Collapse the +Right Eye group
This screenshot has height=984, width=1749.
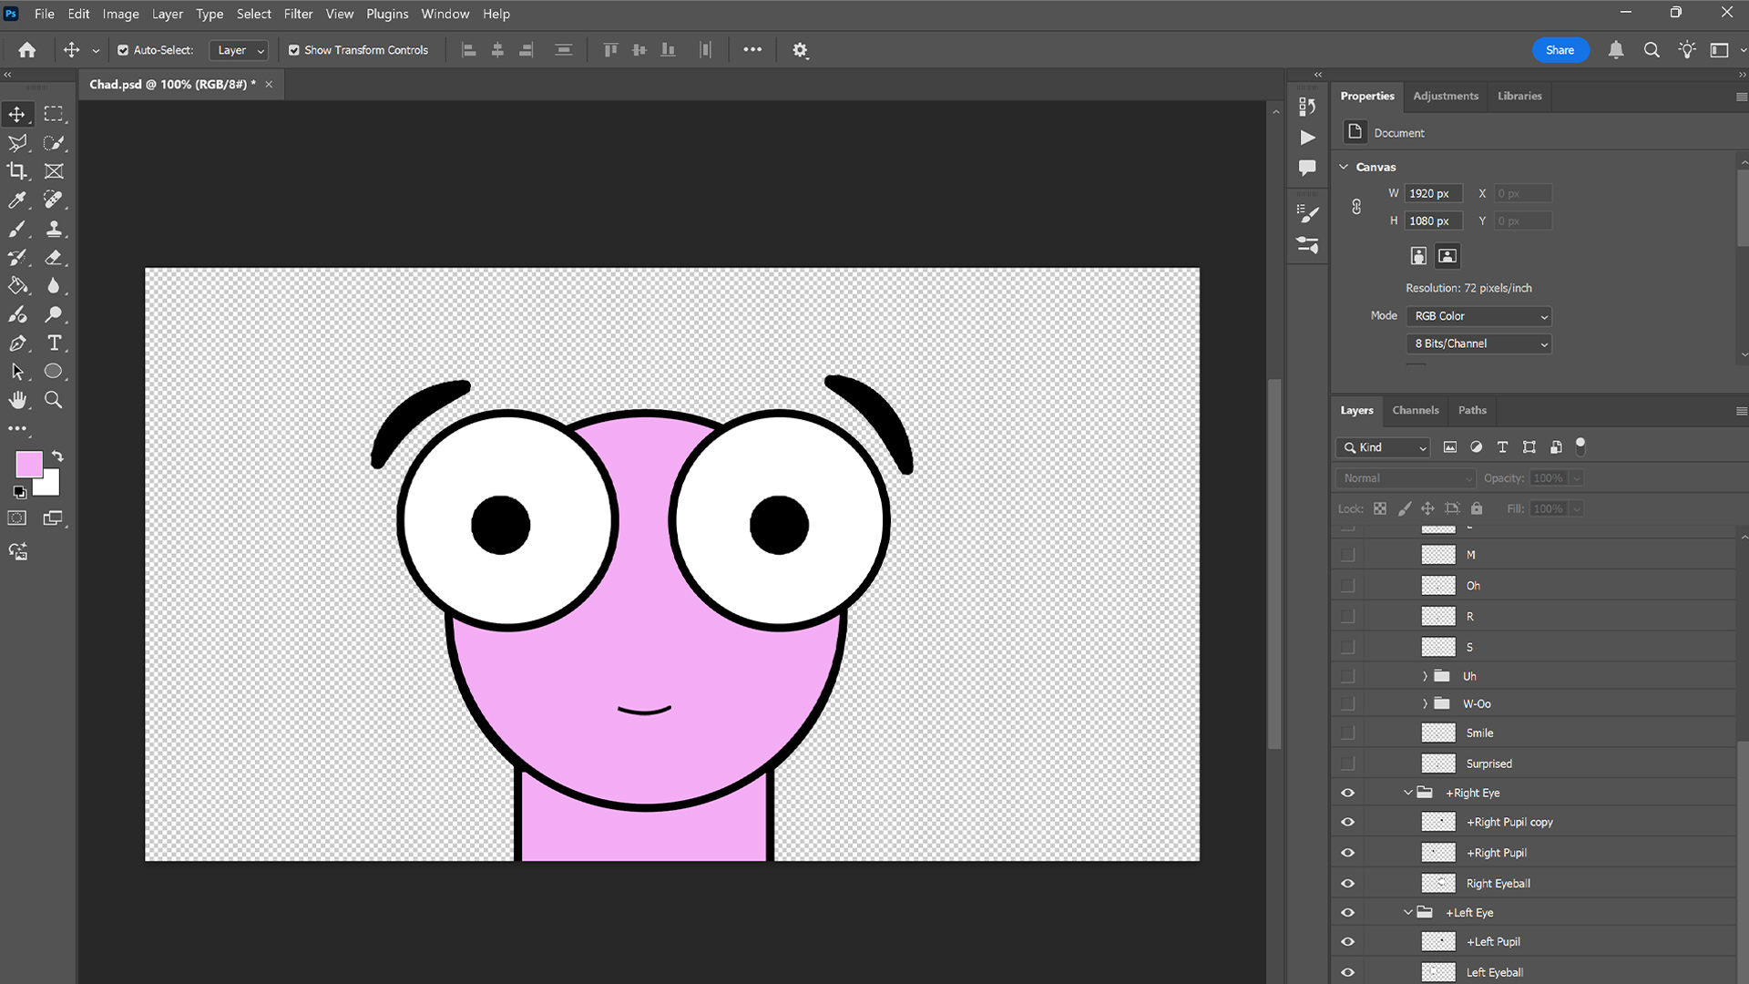[1408, 793]
